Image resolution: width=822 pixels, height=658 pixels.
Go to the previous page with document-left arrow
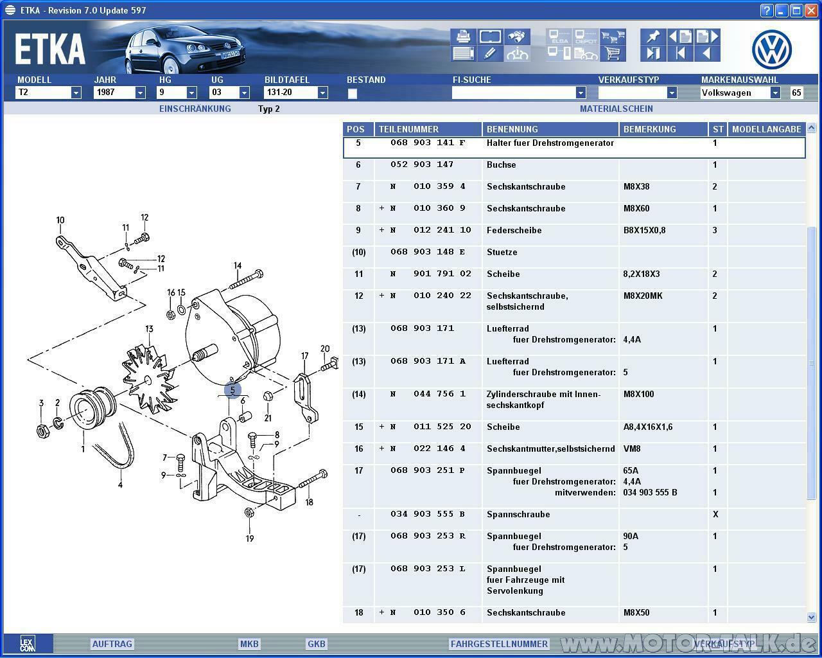click(680, 37)
